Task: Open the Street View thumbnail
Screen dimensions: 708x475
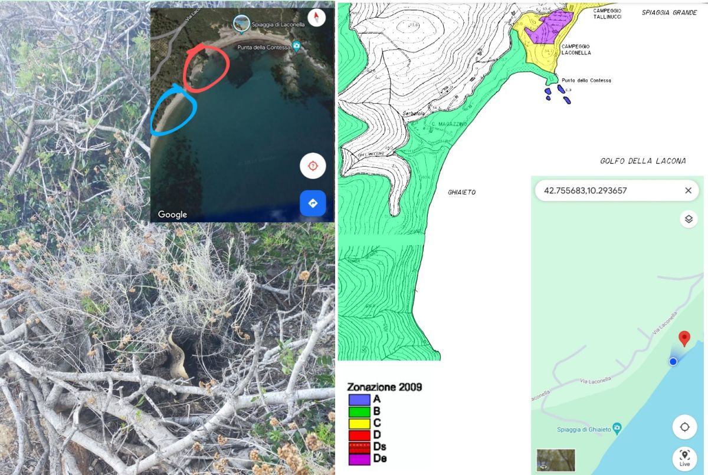Action: [556, 460]
